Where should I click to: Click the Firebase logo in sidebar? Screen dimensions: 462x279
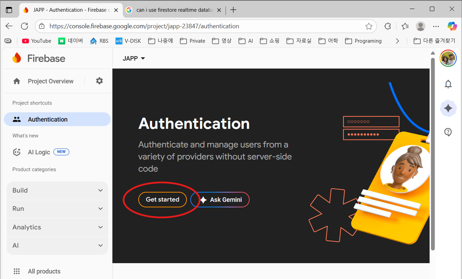pos(39,58)
